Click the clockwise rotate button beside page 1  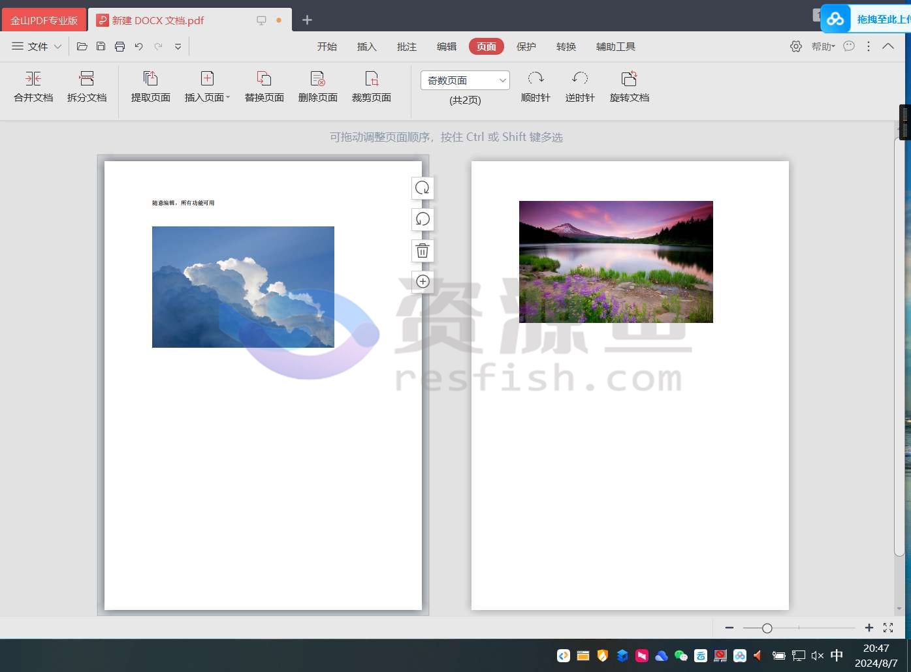point(423,188)
